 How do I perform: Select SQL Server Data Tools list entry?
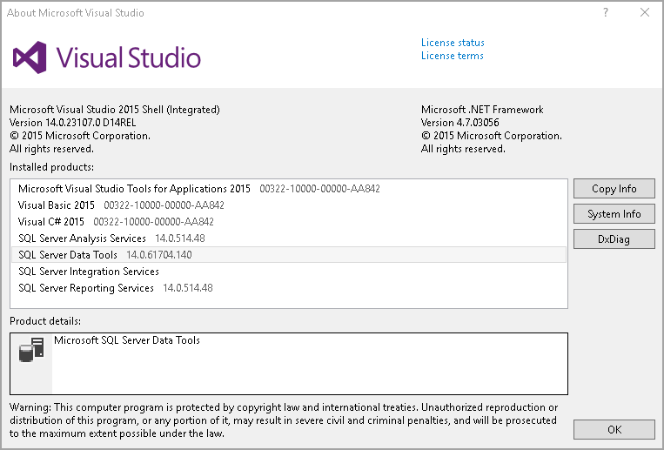tap(68, 255)
